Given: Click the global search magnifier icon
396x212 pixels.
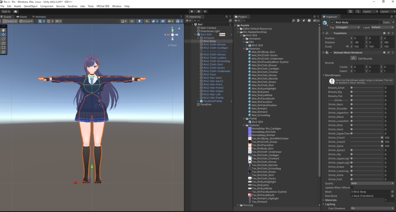Looking at the screenshot, I should [358, 11].
